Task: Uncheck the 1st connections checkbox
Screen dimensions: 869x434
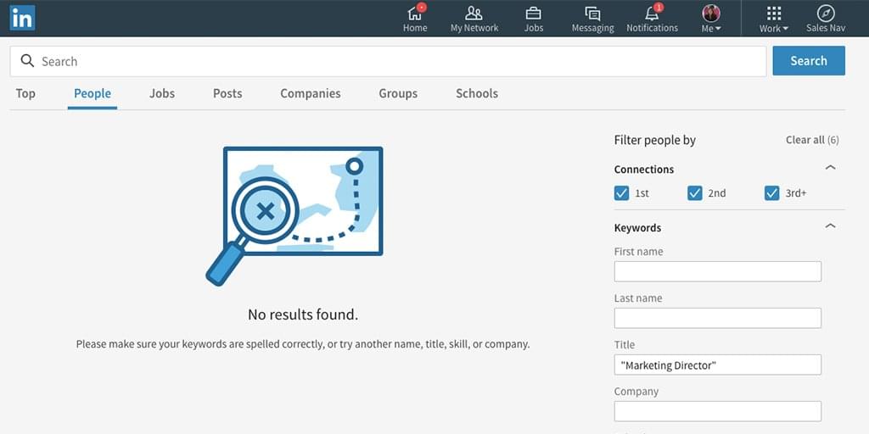Action: (x=621, y=193)
